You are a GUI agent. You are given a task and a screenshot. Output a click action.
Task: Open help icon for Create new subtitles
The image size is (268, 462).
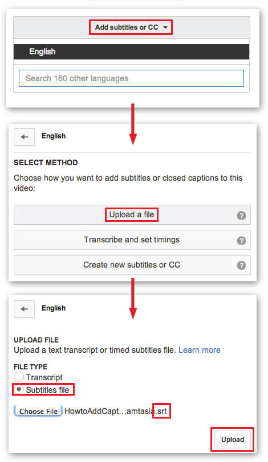[x=241, y=265]
